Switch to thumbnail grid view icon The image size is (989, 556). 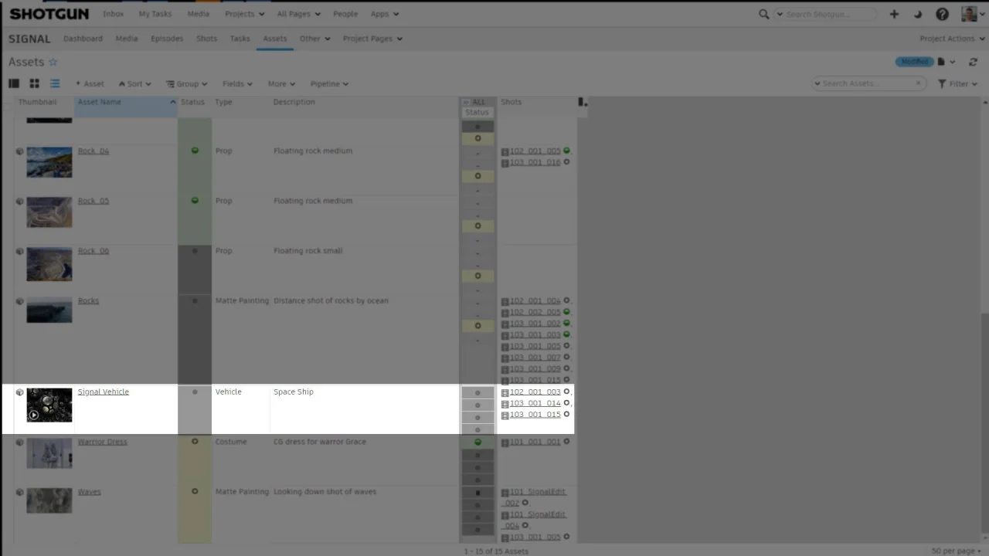click(x=34, y=83)
